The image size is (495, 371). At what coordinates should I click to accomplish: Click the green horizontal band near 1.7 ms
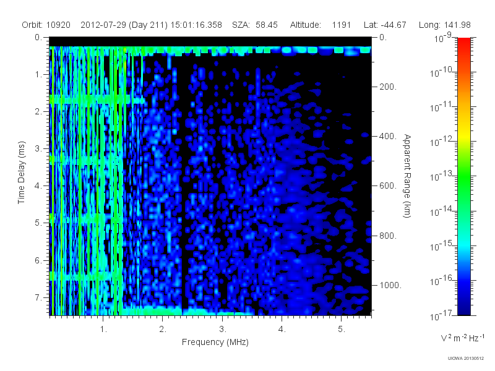pyautogui.click(x=97, y=100)
